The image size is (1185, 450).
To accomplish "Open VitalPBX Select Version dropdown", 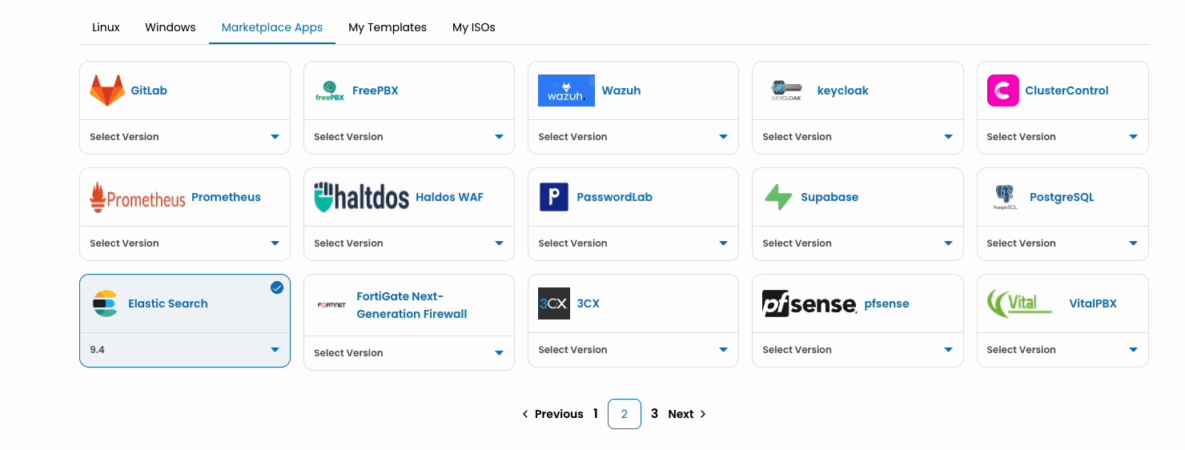I will click(1063, 350).
